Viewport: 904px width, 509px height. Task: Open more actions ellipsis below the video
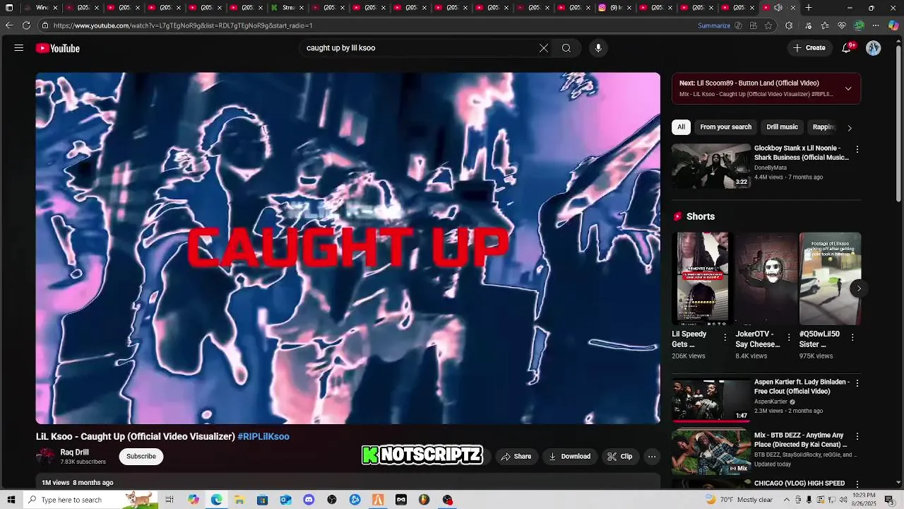[x=652, y=457]
